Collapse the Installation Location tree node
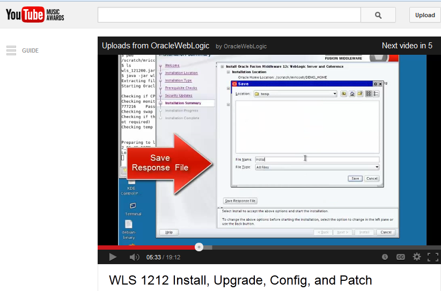Viewport: 441px width, 291px height. 229,72
